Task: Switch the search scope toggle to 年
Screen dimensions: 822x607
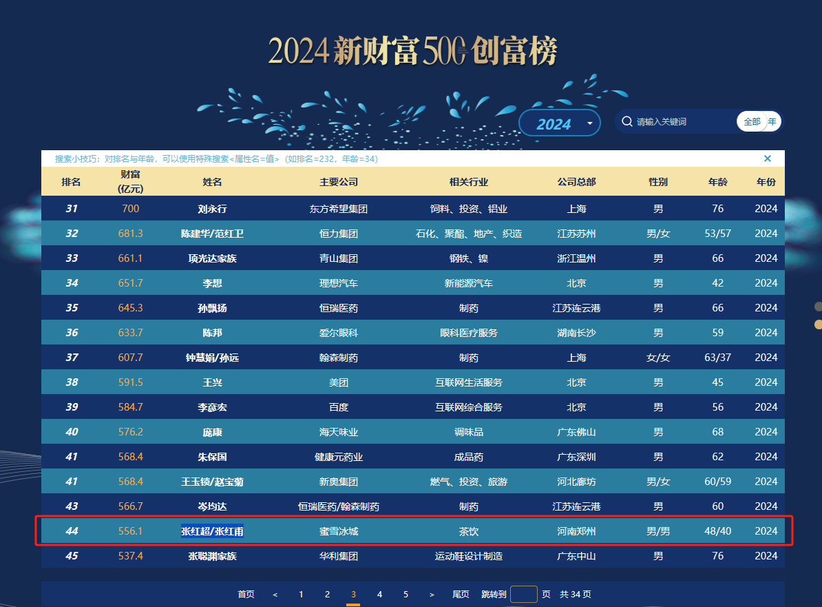Action: tap(772, 122)
